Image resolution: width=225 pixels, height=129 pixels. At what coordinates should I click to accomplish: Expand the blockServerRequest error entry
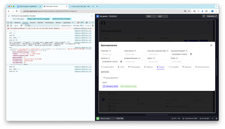[10, 28]
